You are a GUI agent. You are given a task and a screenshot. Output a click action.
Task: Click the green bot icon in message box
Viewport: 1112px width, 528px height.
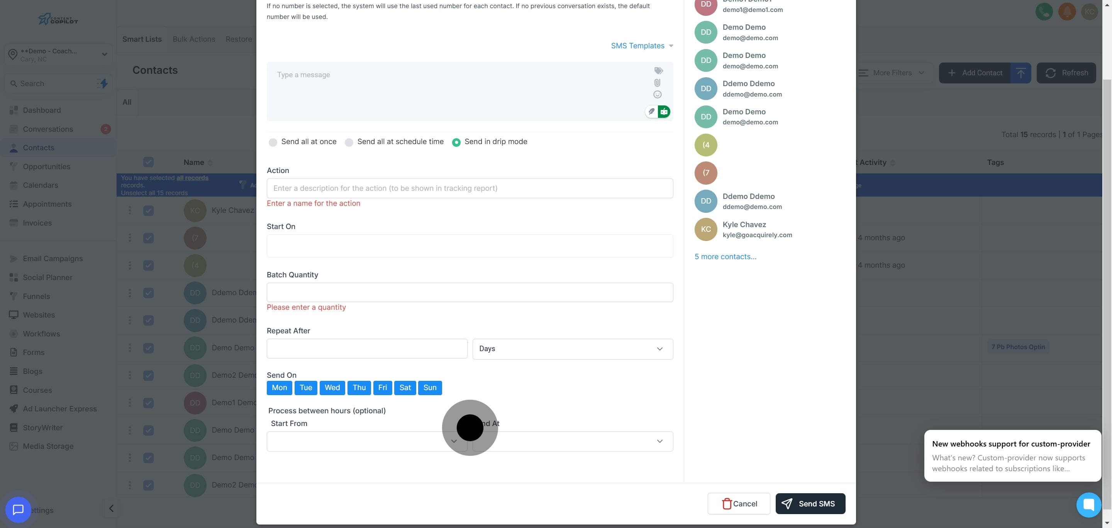(664, 112)
